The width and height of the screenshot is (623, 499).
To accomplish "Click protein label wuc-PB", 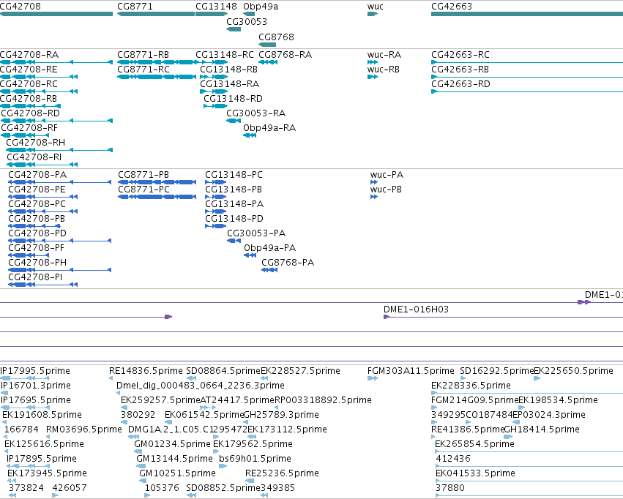I will click(x=386, y=190).
